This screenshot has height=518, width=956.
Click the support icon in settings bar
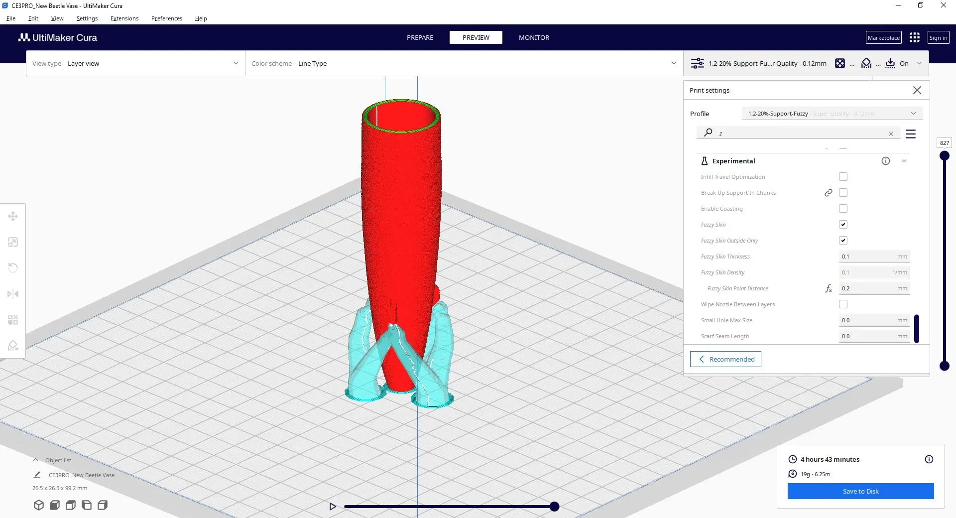[866, 63]
